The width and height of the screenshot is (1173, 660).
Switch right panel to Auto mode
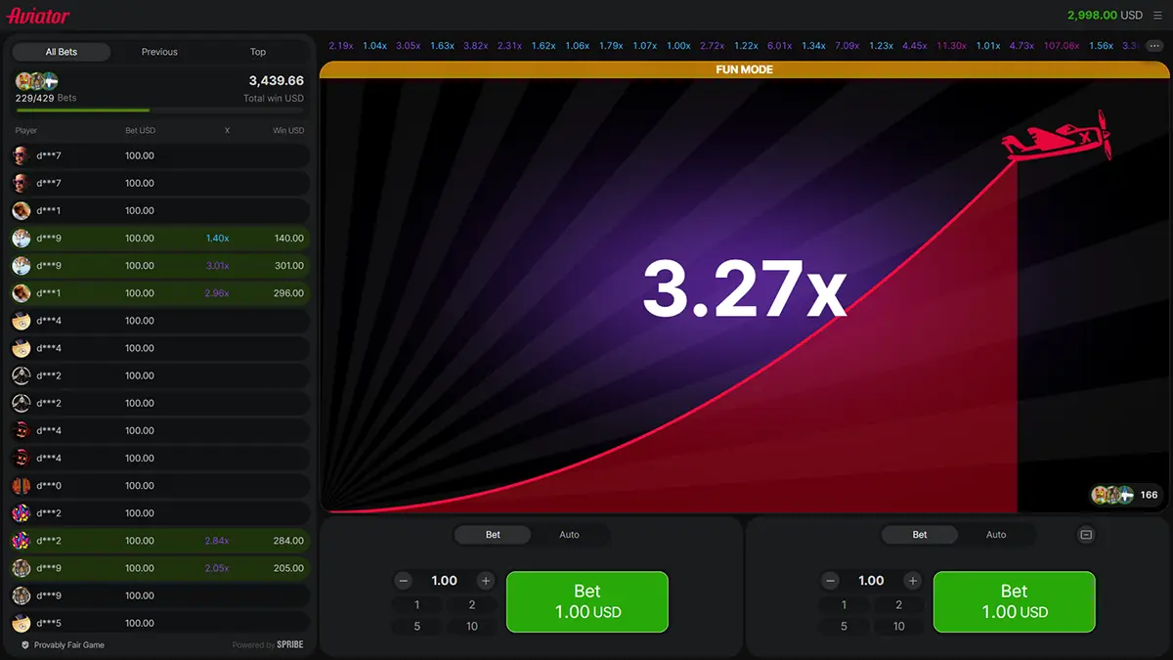click(x=996, y=535)
